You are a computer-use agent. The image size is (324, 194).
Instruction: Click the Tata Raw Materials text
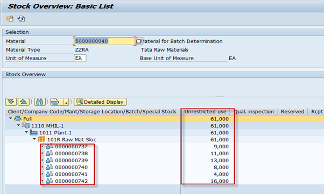pyautogui.click(x=165, y=50)
